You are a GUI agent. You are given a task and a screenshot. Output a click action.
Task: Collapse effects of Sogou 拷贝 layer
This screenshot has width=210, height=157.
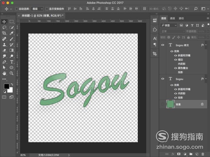click(206, 45)
